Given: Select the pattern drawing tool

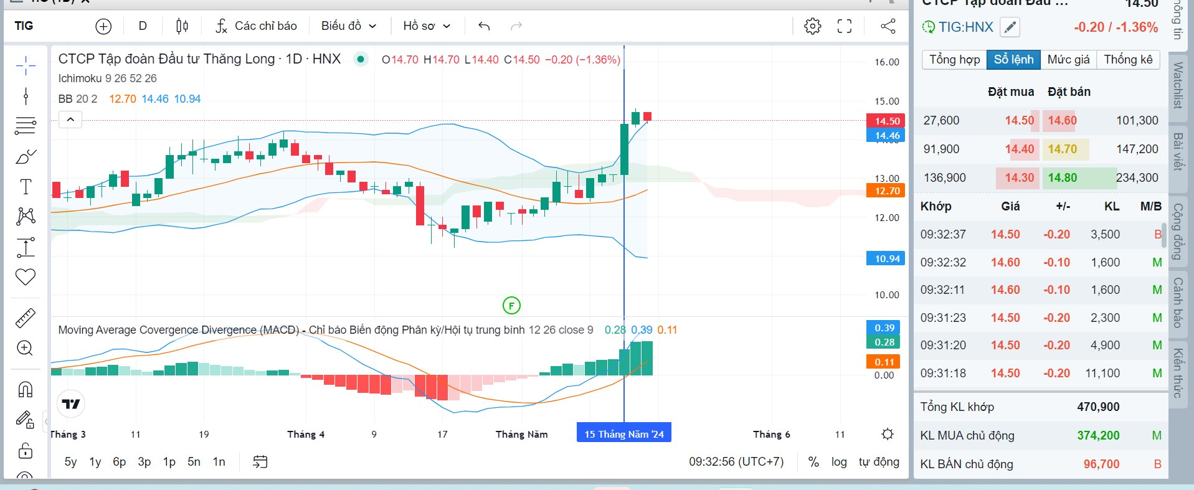Looking at the screenshot, I should click(x=26, y=217).
